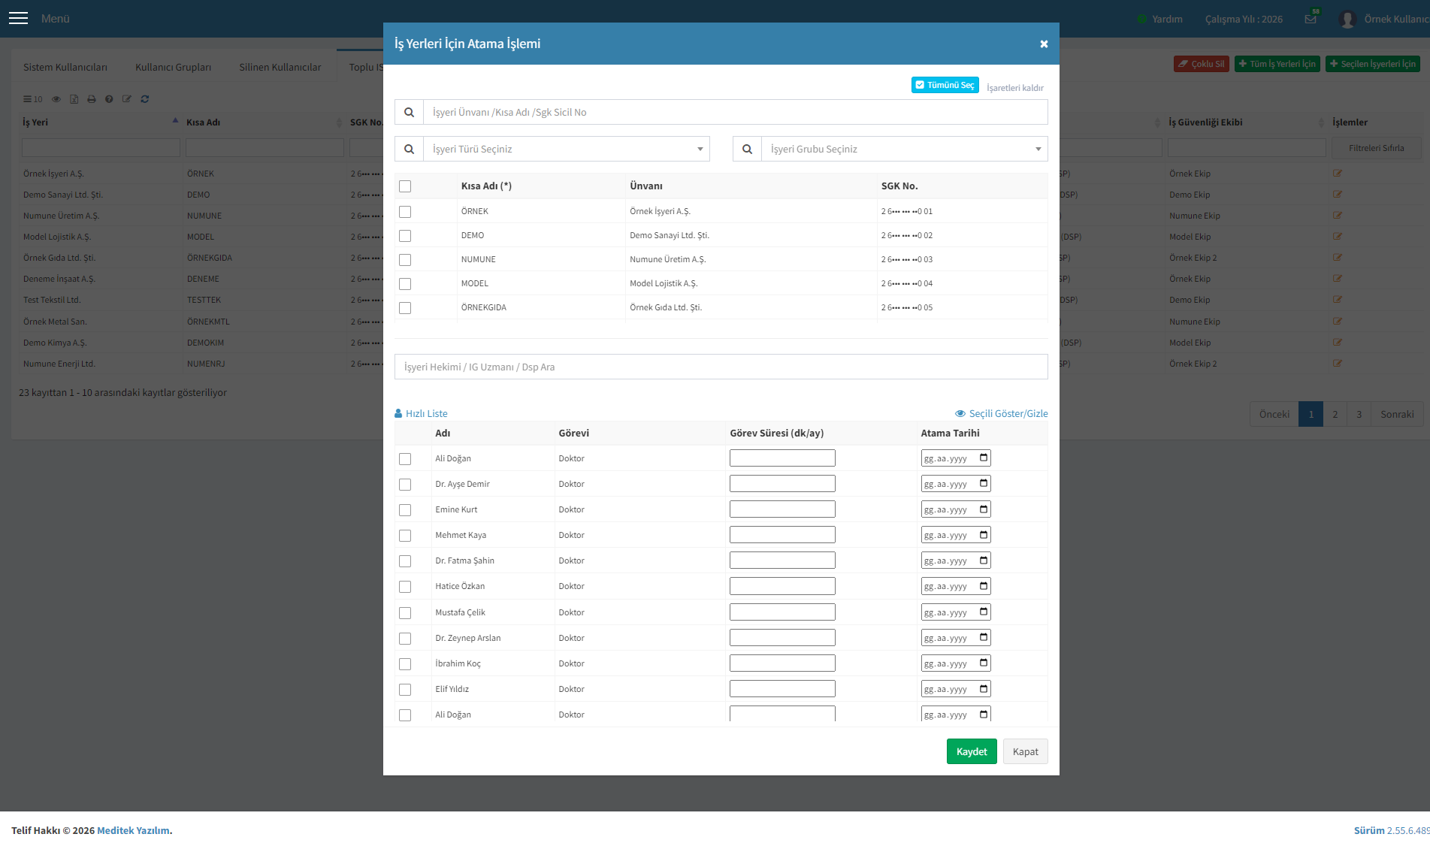Toggle Seçili Göster/Gizle visibility
Image resolution: width=1430 pixels, height=849 pixels.
[1001, 413]
